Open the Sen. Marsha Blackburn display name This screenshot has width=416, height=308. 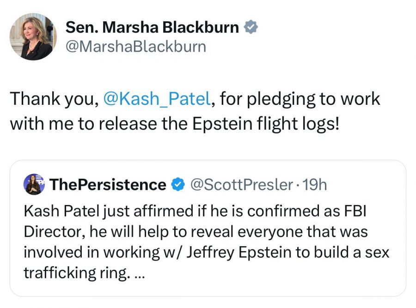coord(153,27)
